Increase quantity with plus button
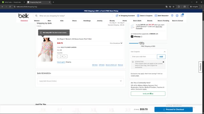 (66, 56)
